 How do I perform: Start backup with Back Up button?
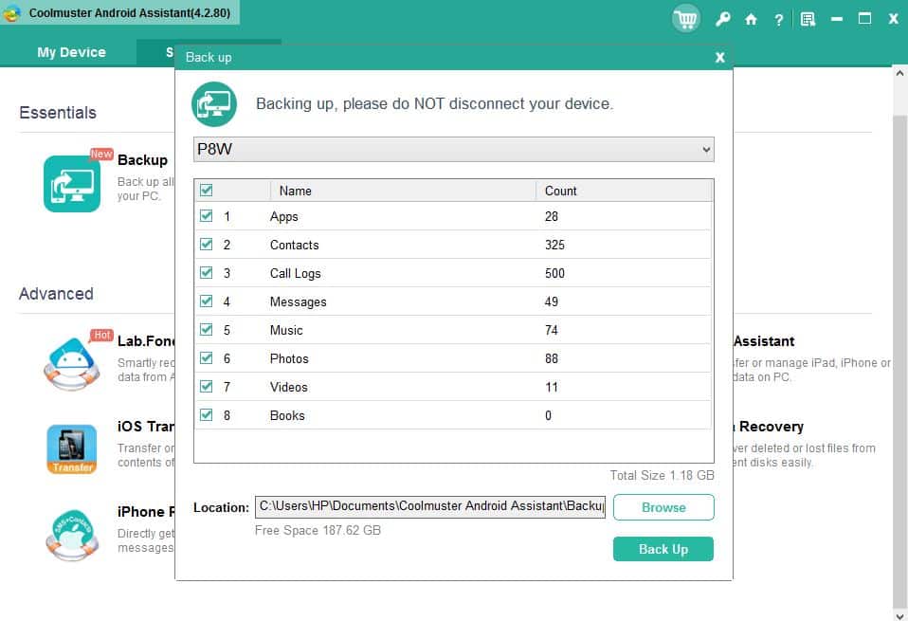pyautogui.click(x=663, y=549)
